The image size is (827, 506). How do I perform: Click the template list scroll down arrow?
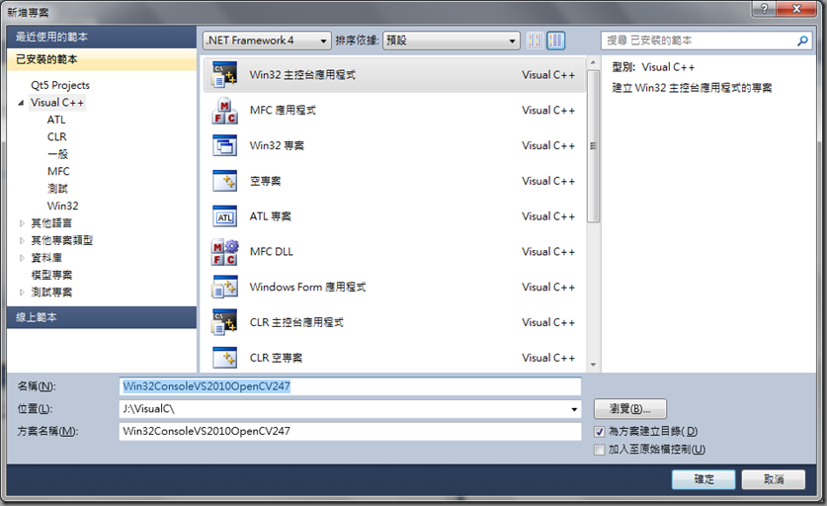[593, 365]
